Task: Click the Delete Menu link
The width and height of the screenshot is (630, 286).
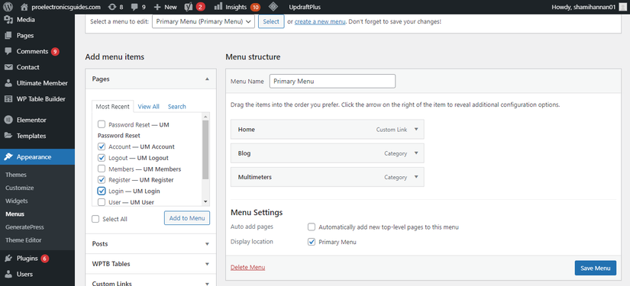Action: pyautogui.click(x=248, y=267)
